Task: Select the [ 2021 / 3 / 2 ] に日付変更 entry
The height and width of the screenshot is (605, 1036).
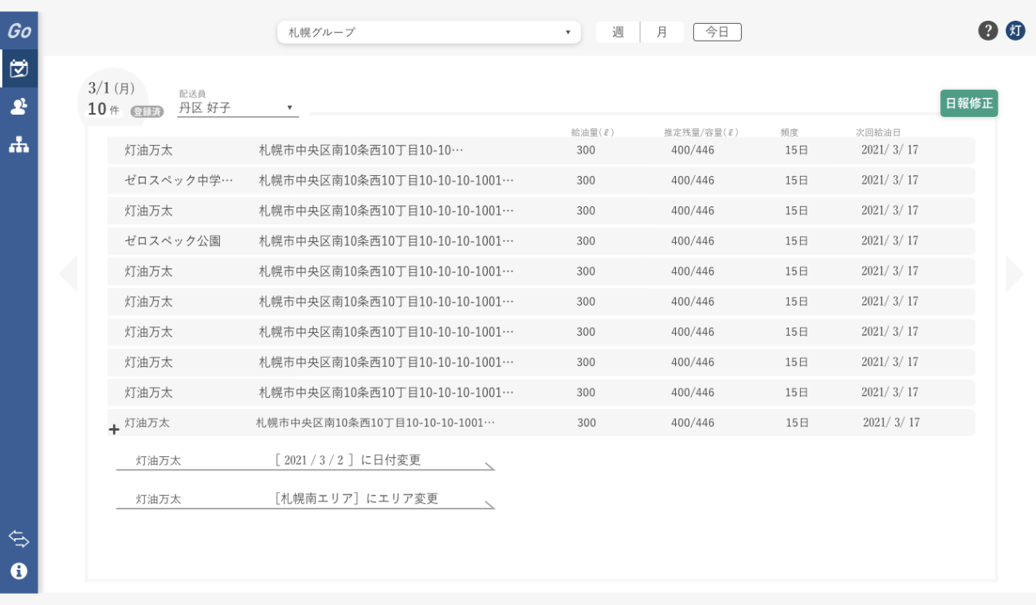Action: tap(305, 461)
